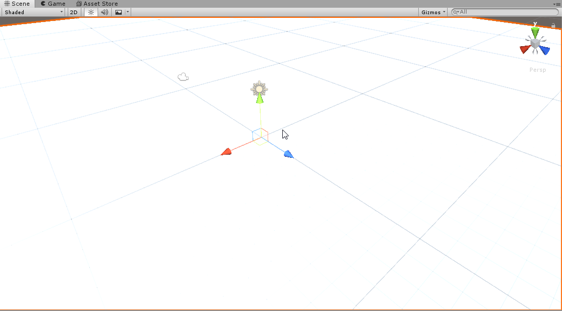Open the search filter magnifier dropdown
562x311 pixels.
(455, 12)
